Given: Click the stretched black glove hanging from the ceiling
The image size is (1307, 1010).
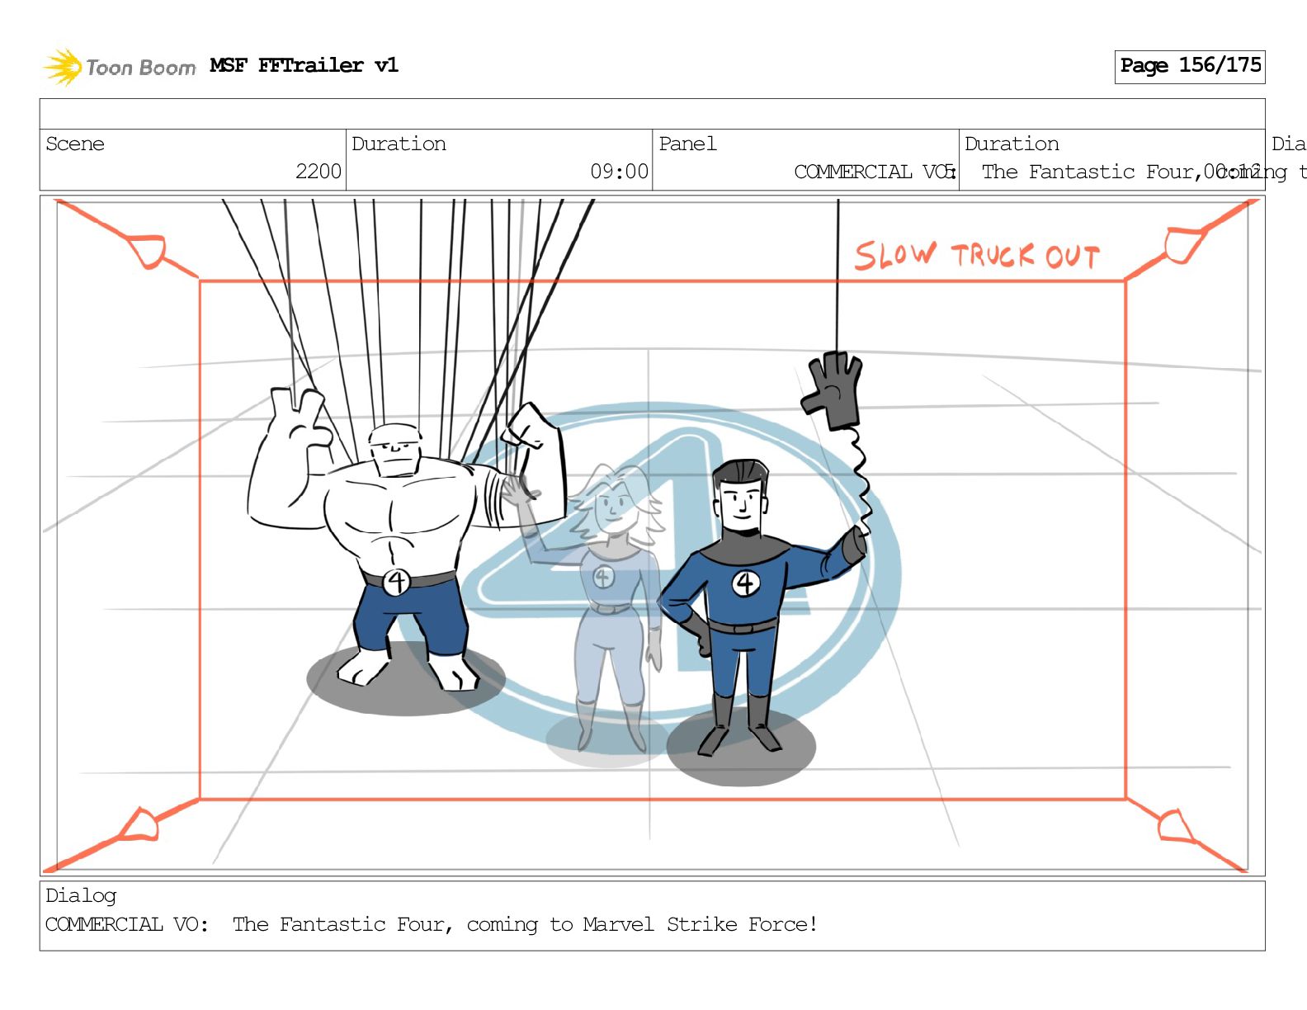Looking at the screenshot, I should (x=833, y=390).
